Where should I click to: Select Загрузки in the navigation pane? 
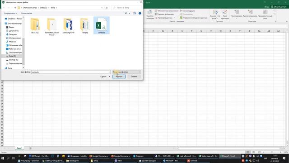11,34
